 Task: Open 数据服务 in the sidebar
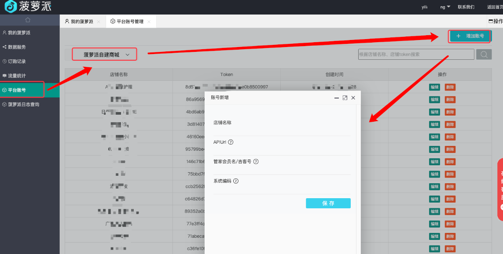(x=17, y=47)
